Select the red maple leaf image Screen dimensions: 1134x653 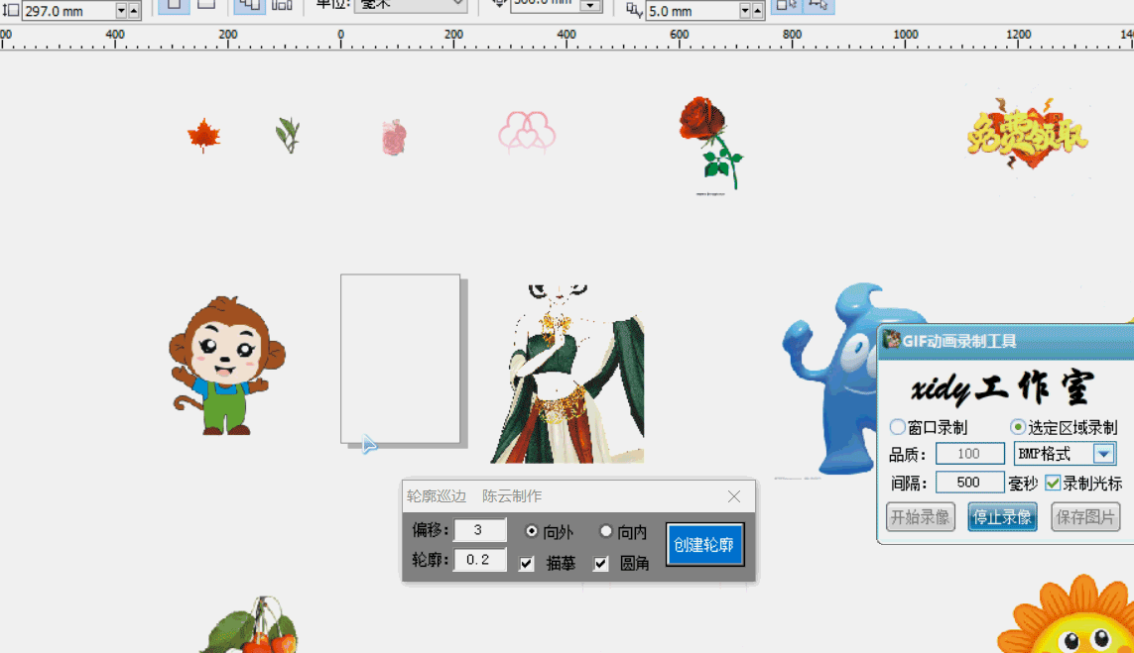point(203,135)
